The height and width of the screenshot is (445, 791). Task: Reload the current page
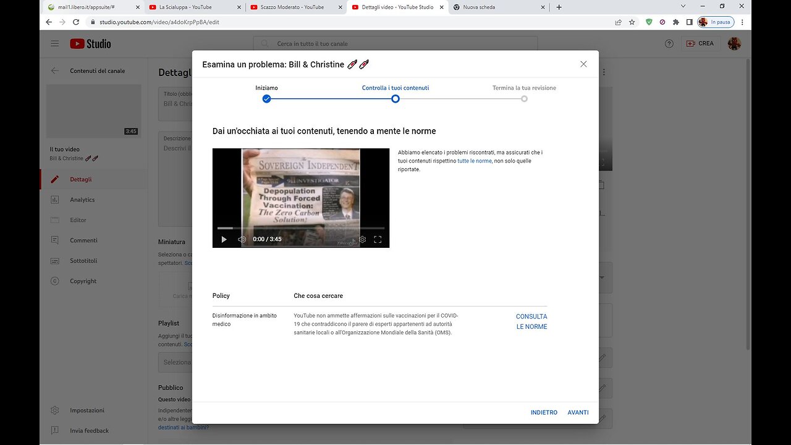point(76,22)
